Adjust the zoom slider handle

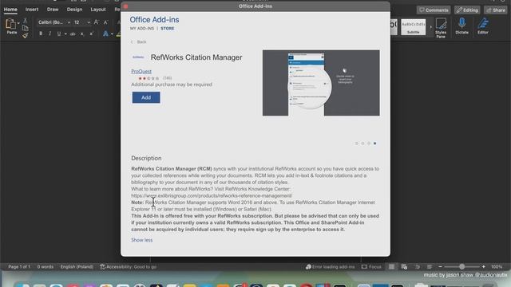coord(461,267)
